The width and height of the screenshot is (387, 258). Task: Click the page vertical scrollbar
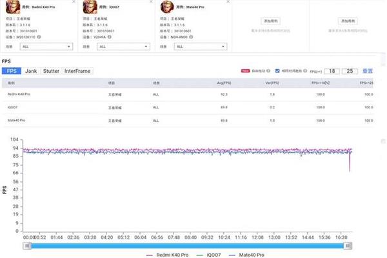pos(384,59)
